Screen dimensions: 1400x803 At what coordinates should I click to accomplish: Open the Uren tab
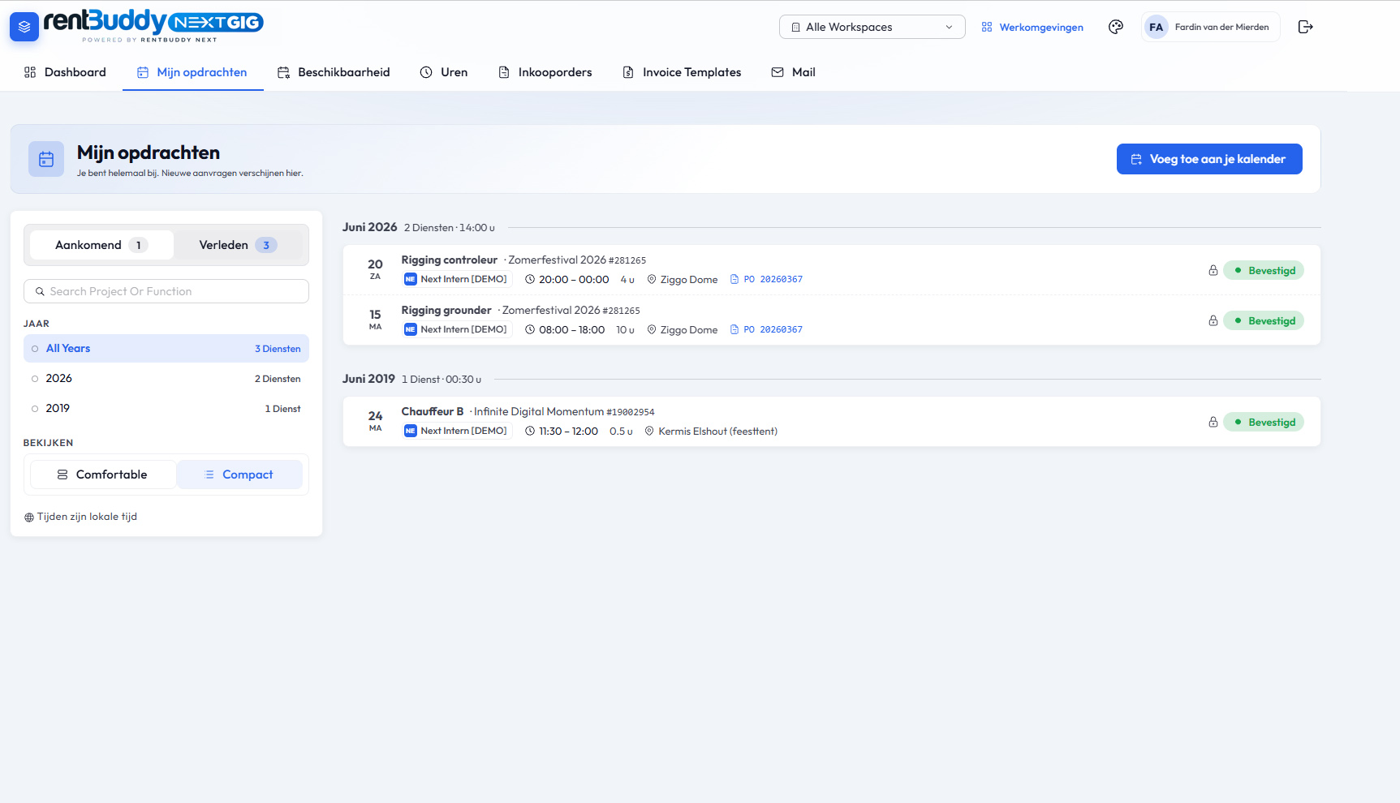click(444, 72)
